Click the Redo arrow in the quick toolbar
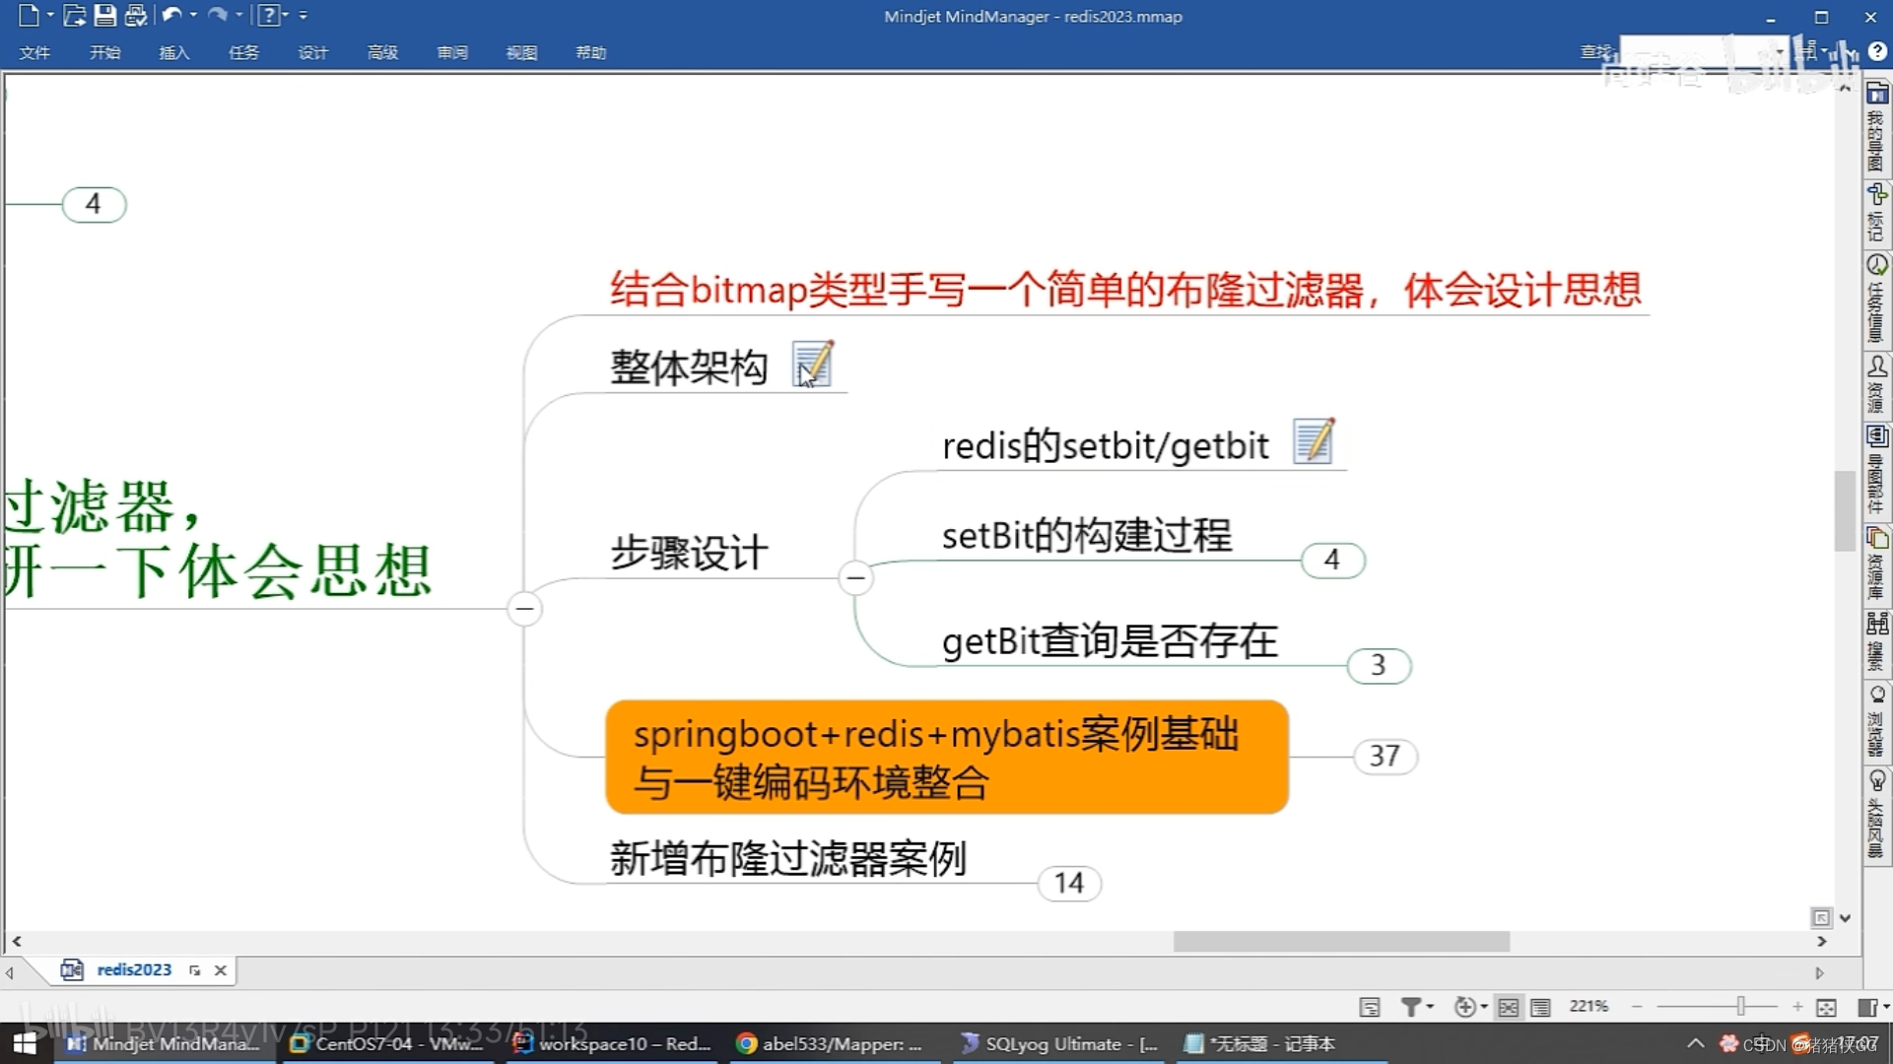 point(218,15)
